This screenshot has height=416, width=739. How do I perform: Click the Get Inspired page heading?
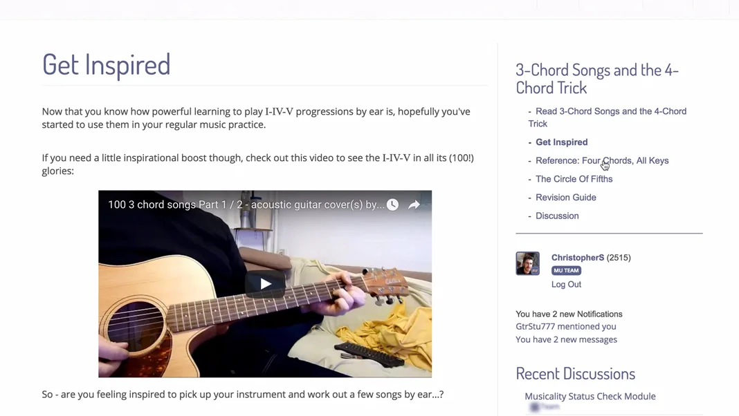(x=106, y=64)
